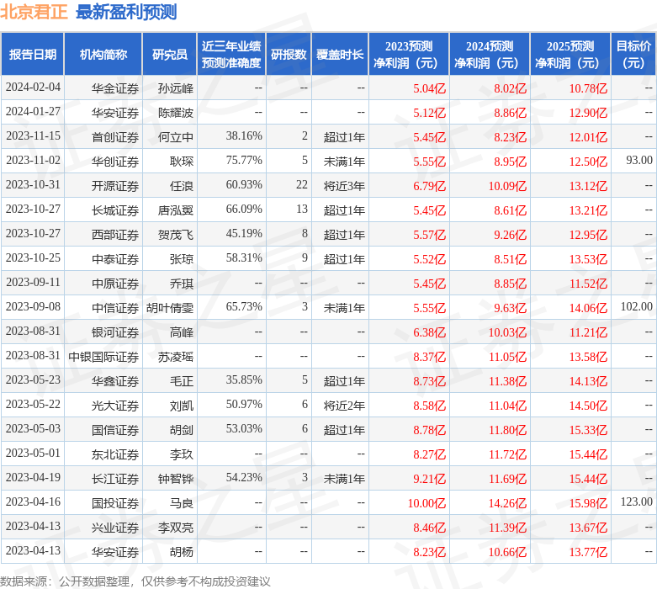The image size is (657, 589).
Task: Select date cell 2024-02-04
Action: [33, 88]
